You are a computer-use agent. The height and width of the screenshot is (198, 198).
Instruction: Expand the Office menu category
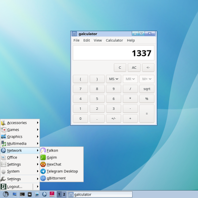coord(20,157)
